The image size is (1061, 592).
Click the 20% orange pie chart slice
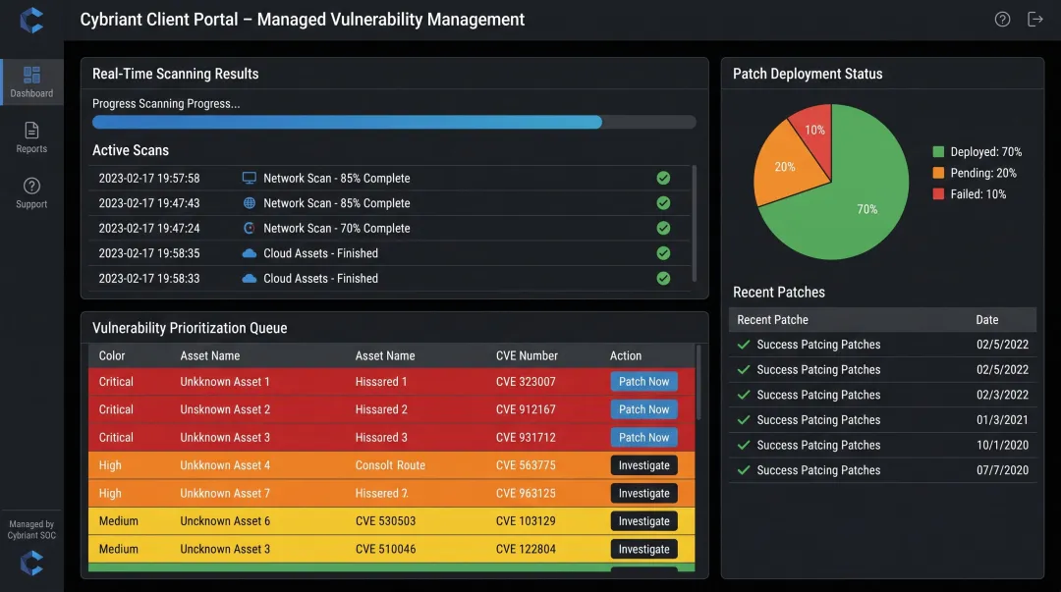pyautogui.click(x=786, y=166)
